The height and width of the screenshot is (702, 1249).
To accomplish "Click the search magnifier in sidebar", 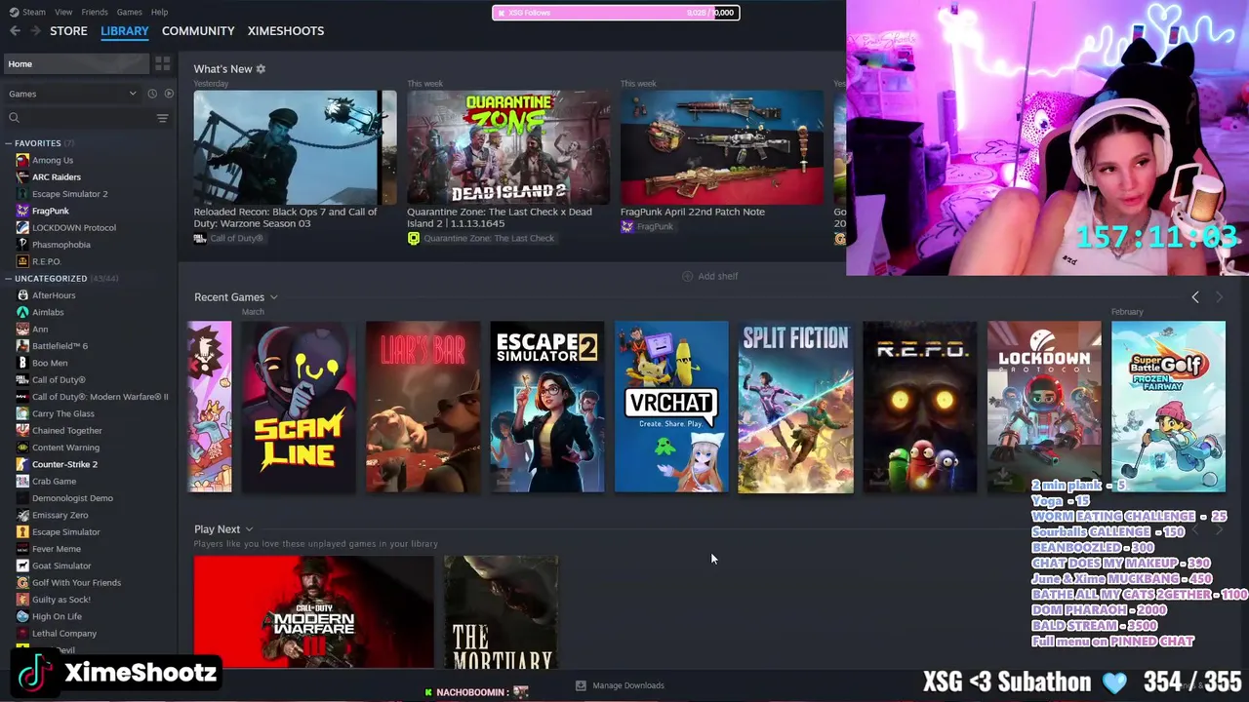I will [14, 118].
